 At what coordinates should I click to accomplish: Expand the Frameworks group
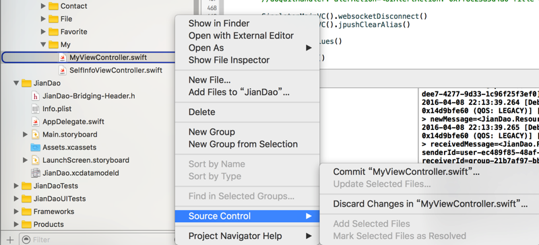[x=15, y=211]
